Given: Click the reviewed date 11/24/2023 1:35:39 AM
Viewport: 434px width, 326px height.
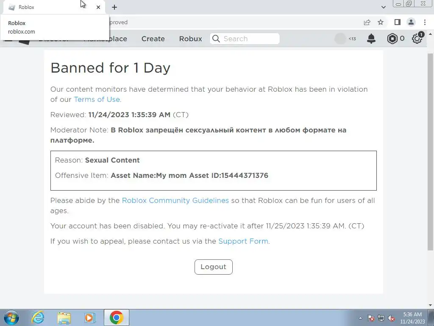Looking at the screenshot, I should (129, 115).
